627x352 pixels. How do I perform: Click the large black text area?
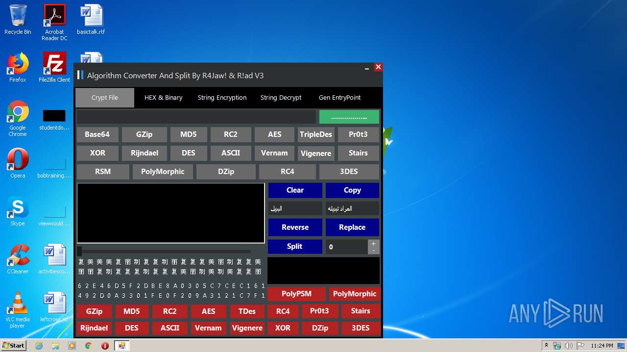pyautogui.click(x=171, y=213)
